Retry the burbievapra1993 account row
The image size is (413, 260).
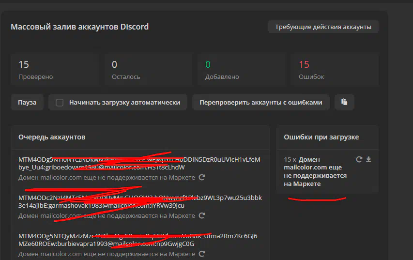pos(202,254)
